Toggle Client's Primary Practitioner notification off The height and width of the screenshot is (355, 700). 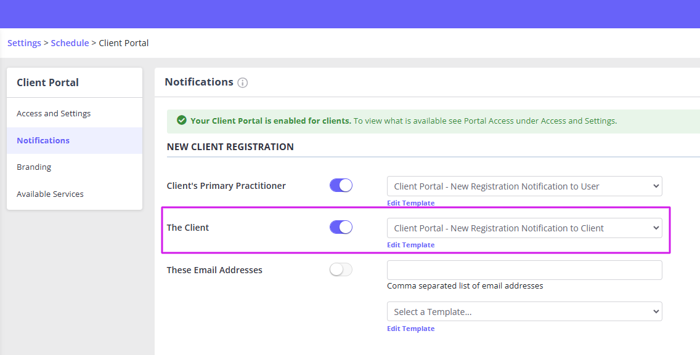341,185
